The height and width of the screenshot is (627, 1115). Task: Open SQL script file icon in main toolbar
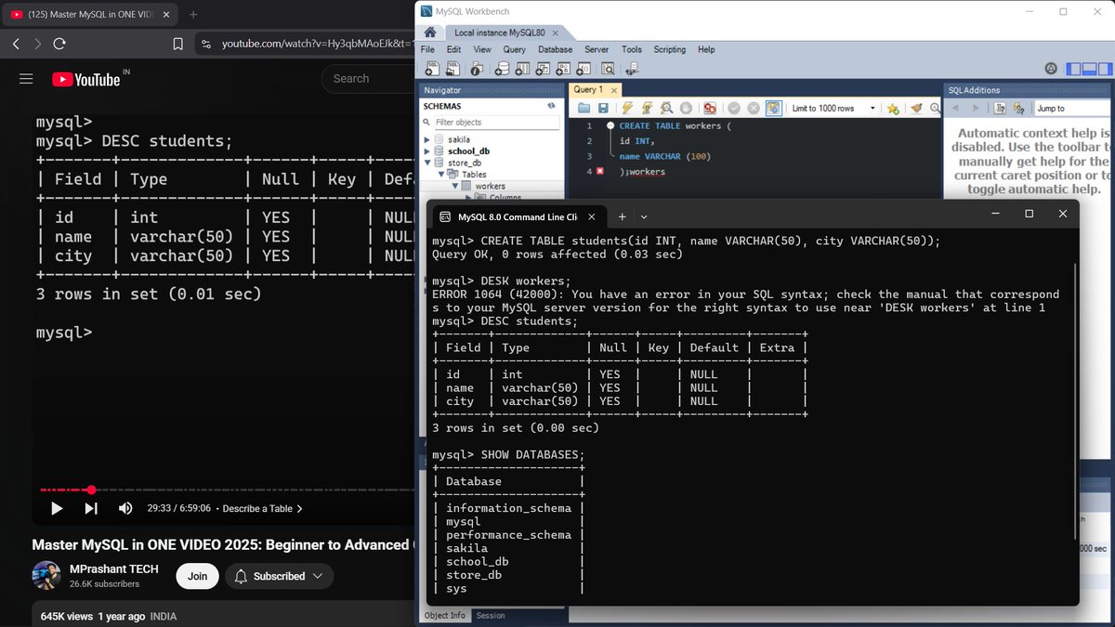[x=453, y=68]
